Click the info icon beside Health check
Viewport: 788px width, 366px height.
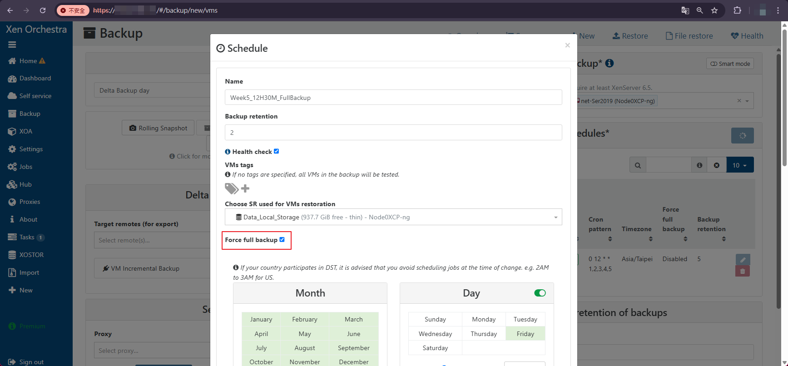[228, 152]
